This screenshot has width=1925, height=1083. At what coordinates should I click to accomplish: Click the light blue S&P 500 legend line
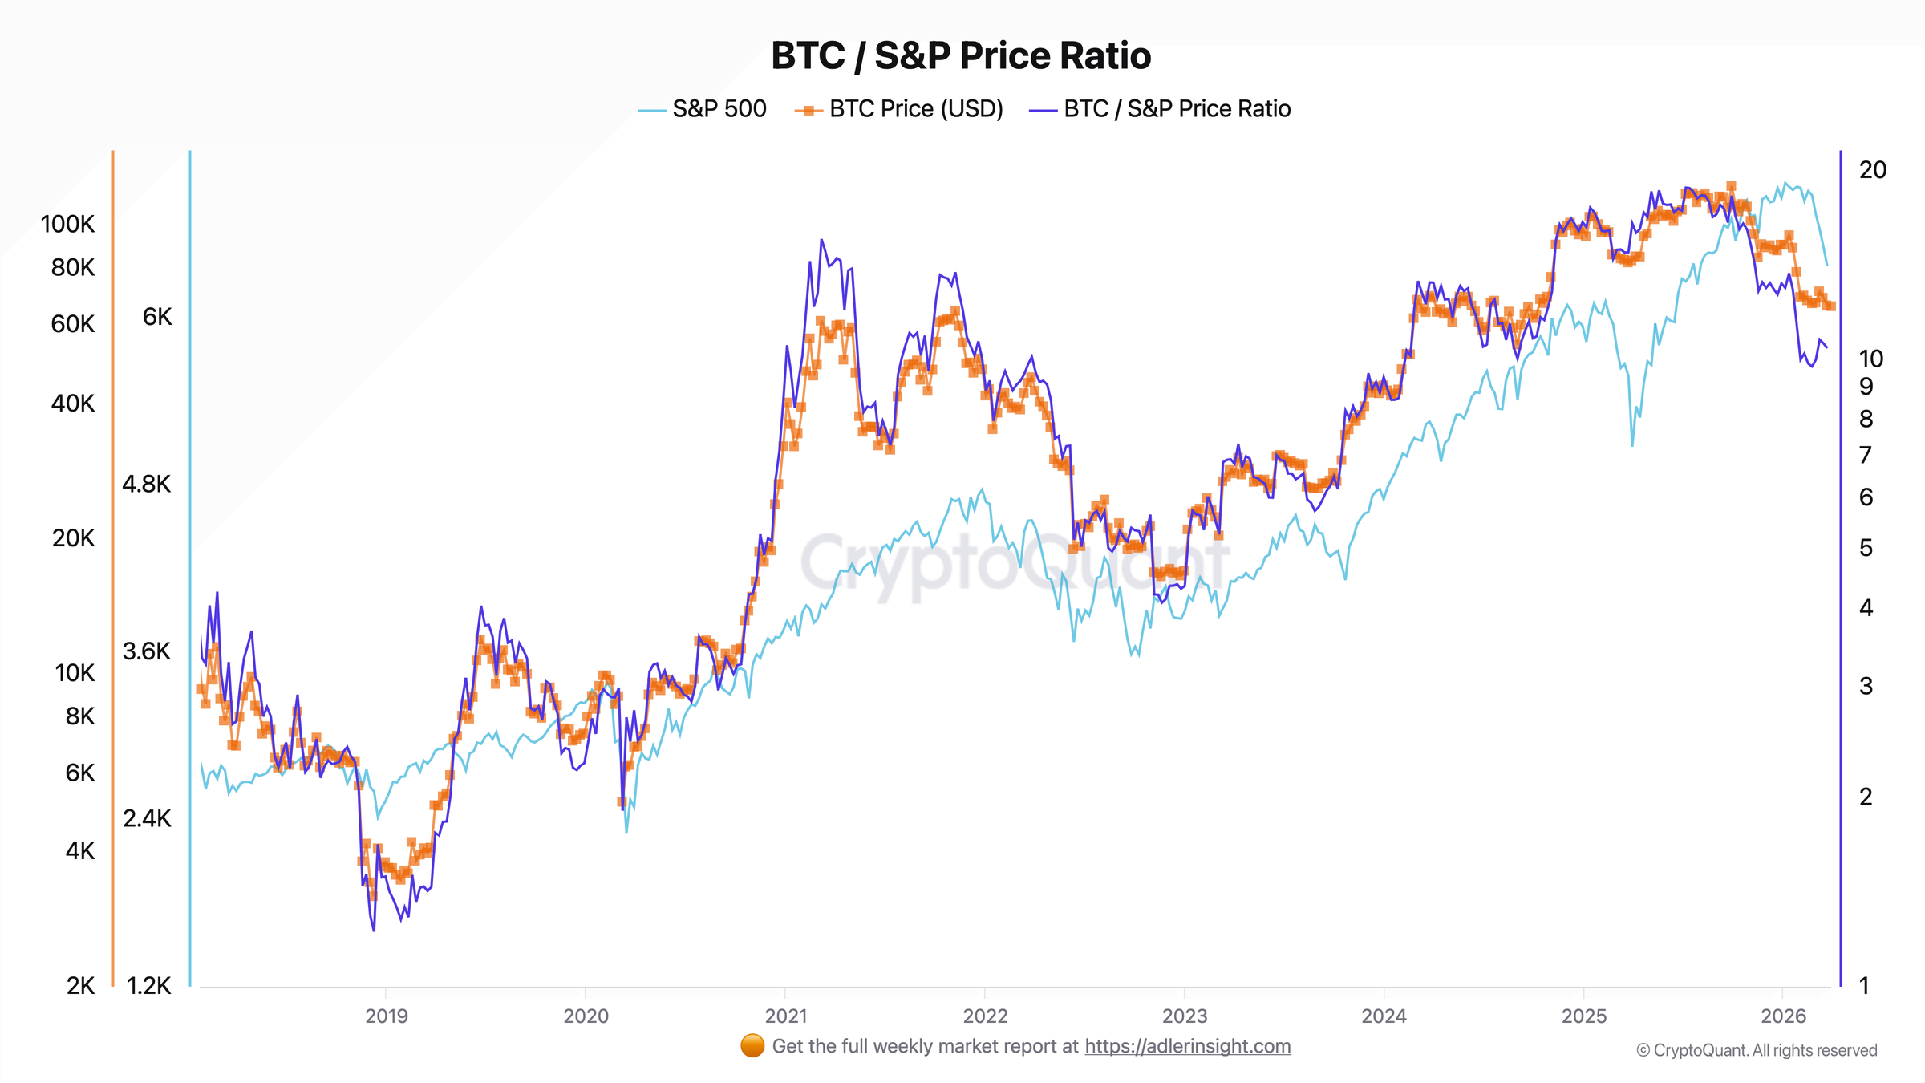click(651, 110)
